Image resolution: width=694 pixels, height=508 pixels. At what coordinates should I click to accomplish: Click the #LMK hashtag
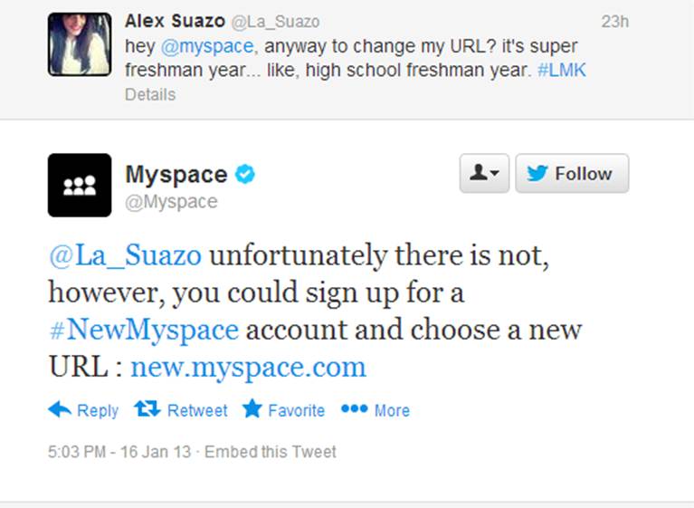[x=561, y=70]
